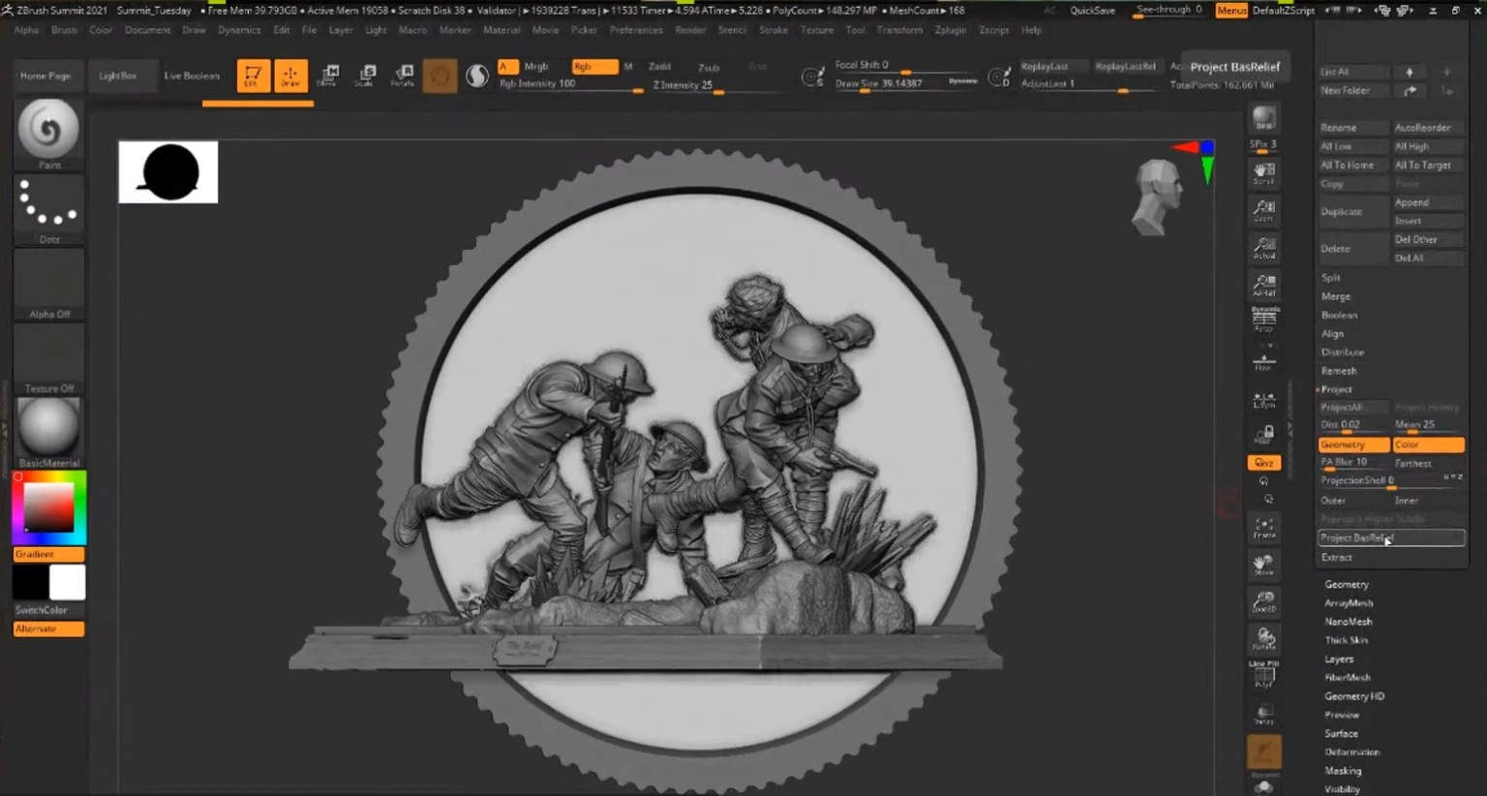Image resolution: width=1487 pixels, height=796 pixels.
Task: Expand the Geometry subpalette
Action: (1346, 584)
